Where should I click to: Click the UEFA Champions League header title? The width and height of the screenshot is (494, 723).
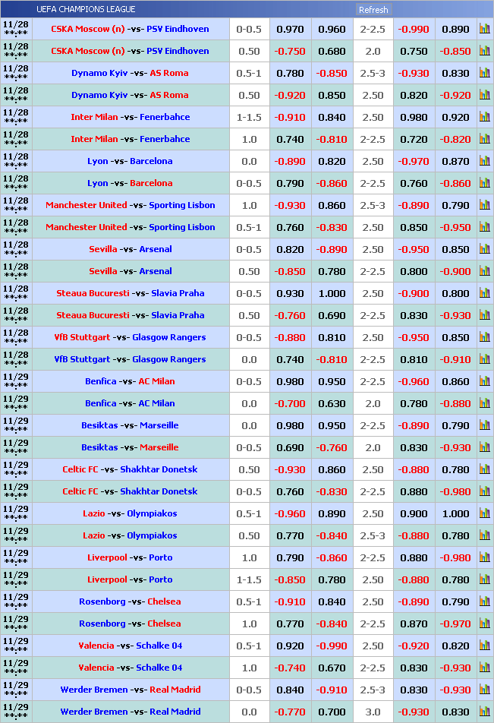click(86, 10)
